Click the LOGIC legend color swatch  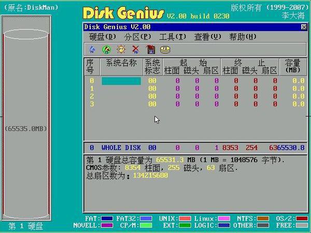point(224,225)
